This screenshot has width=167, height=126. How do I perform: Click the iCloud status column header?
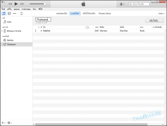[x=87, y=27]
